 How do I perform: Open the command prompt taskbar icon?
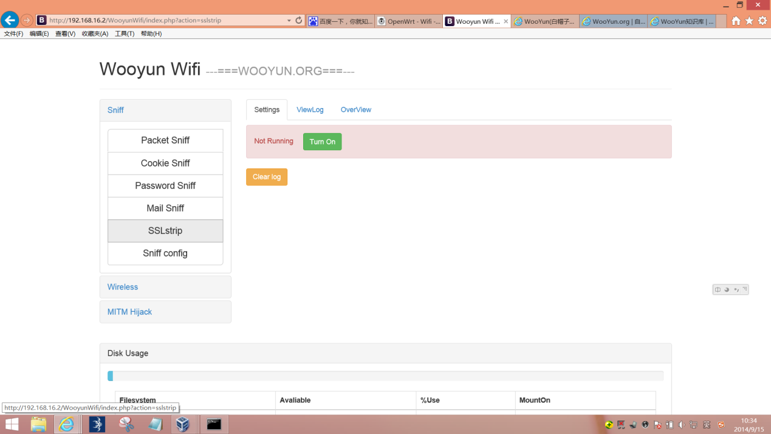214,424
